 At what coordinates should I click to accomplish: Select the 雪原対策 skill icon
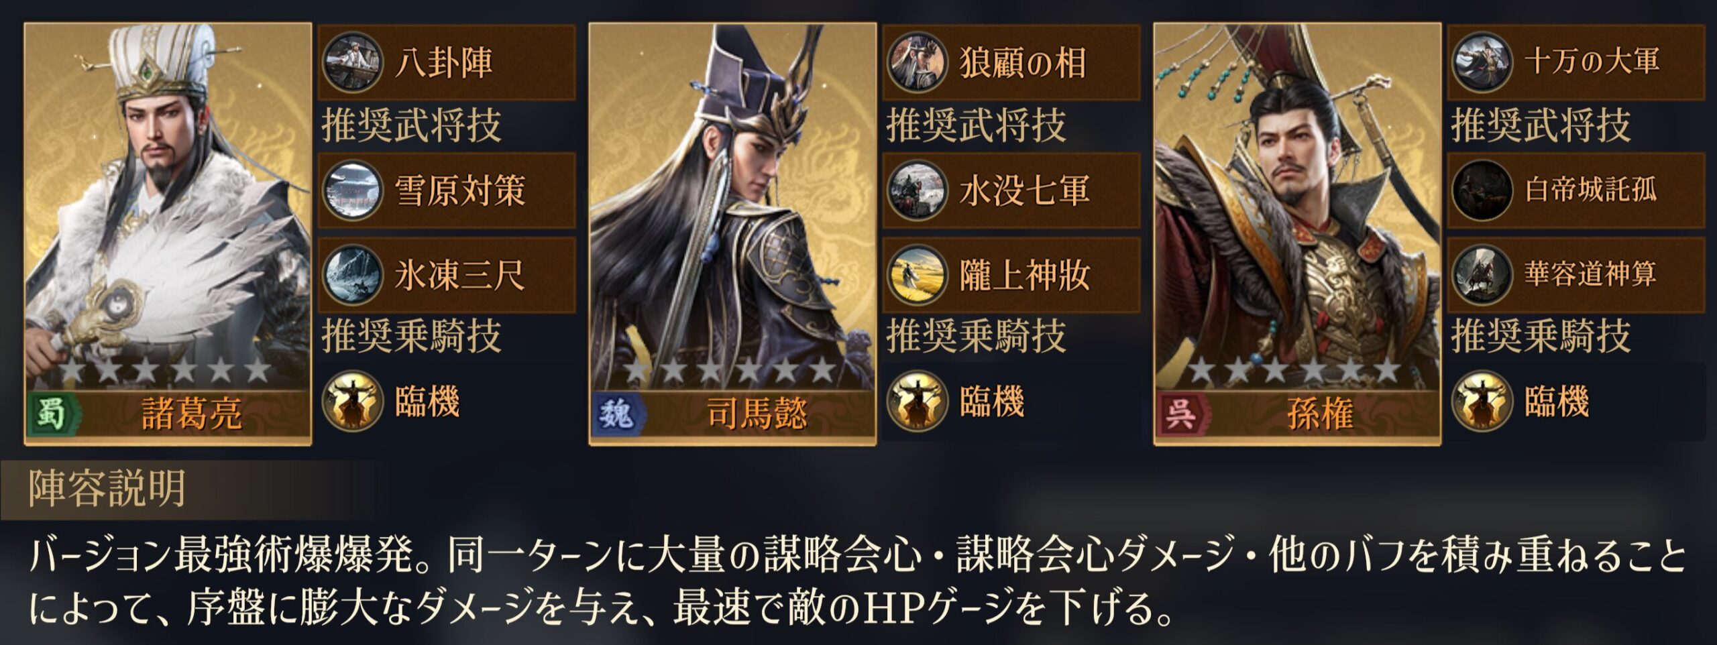click(x=353, y=190)
